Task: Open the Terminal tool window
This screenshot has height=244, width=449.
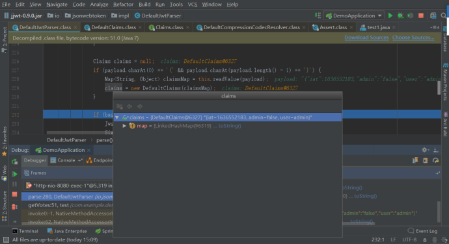Action: (x=25, y=231)
